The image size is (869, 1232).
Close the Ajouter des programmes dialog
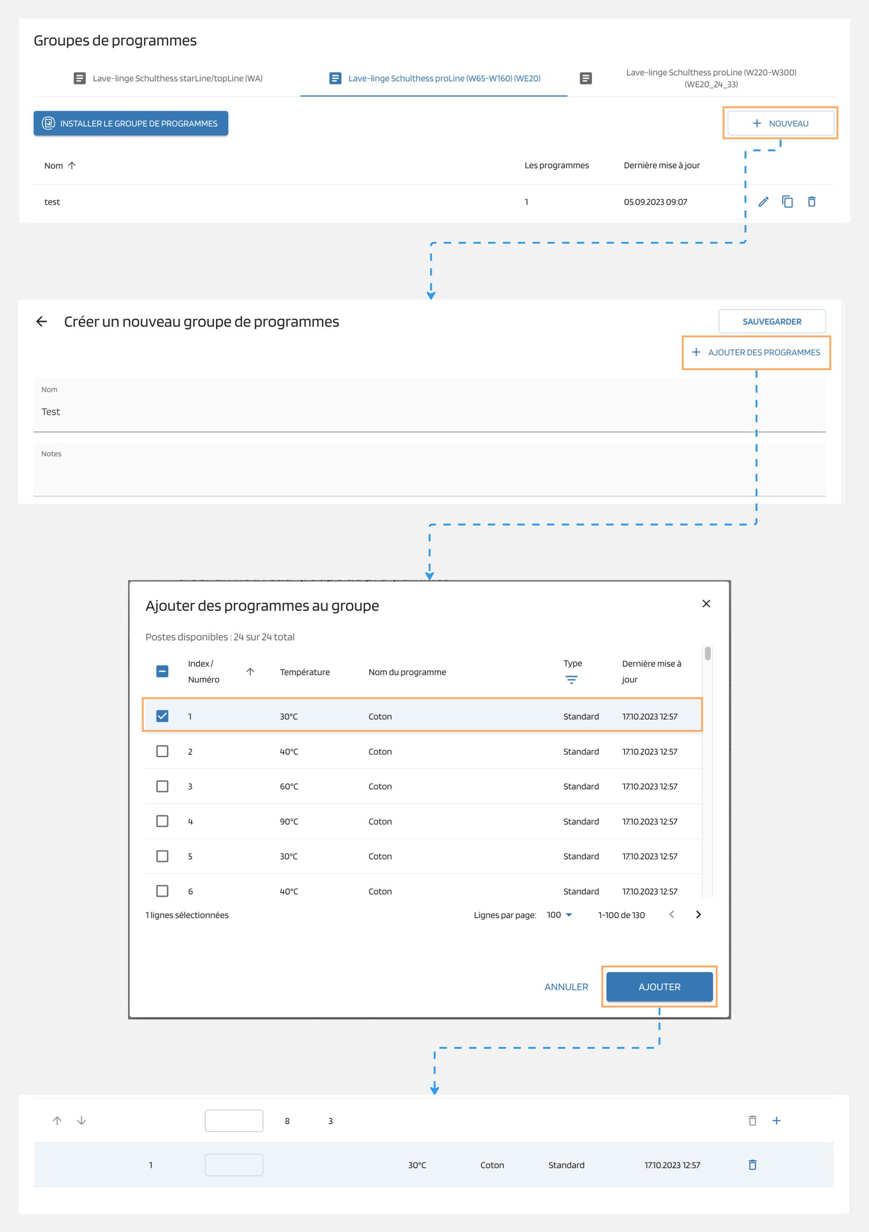(706, 604)
